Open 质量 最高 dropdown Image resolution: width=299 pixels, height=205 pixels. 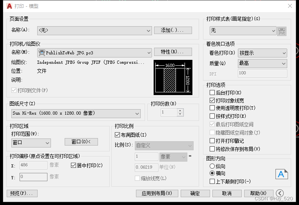tap(263, 63)
